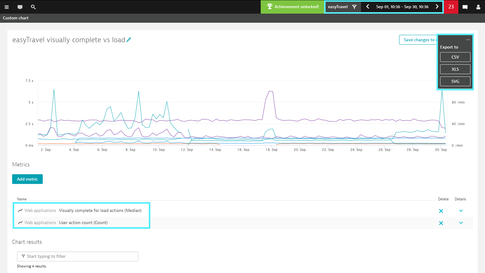Viewport: 485px width, 273px height.
Task: Go to next timeframe with right arrow
Action: click(437, 7)
